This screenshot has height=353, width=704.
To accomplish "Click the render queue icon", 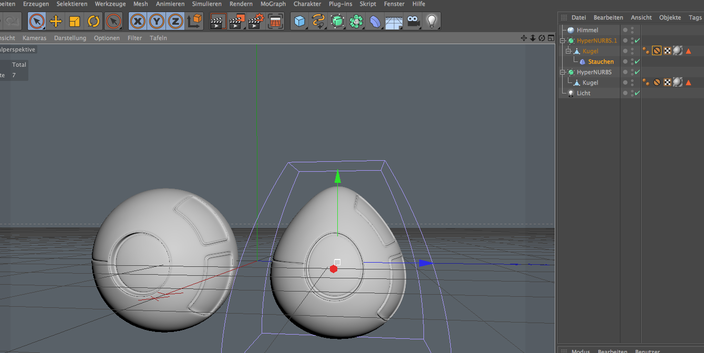I will pyautogui.click(x=275, y=21).
